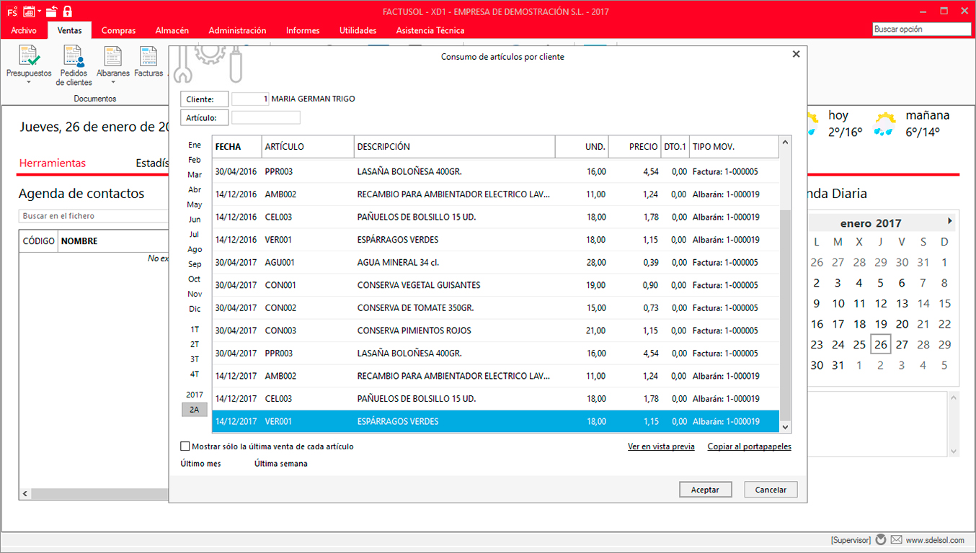Open the calendar icon in the quick access bar

pyautogui.click(x=29, y=11)
